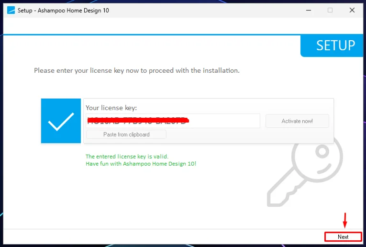Focus the license key input field
Viewport: 366px width, 247px height.
(173, 121)
